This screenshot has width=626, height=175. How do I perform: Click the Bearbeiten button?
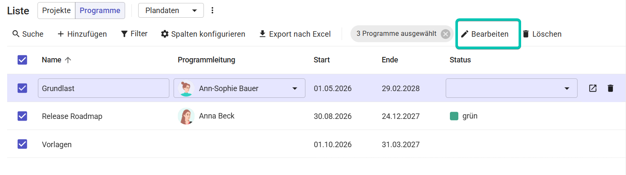(x=485, y=34)
